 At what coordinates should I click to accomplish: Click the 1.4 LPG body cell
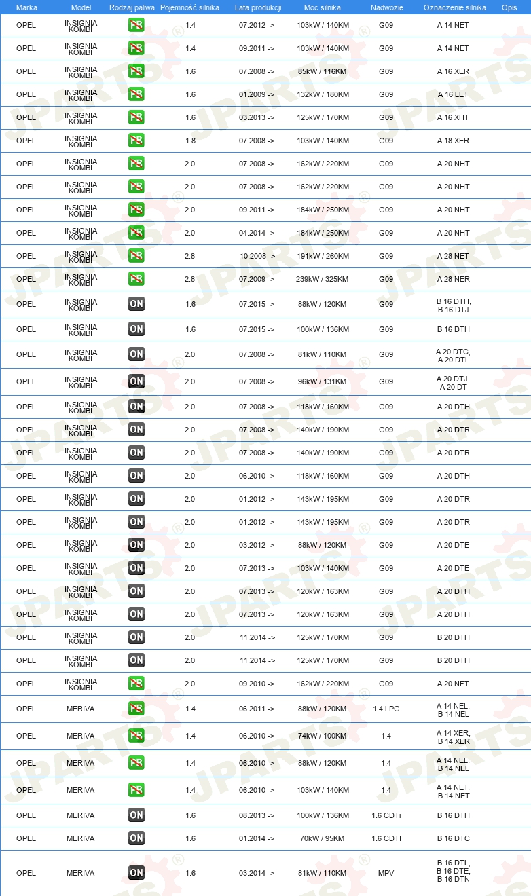386,709
